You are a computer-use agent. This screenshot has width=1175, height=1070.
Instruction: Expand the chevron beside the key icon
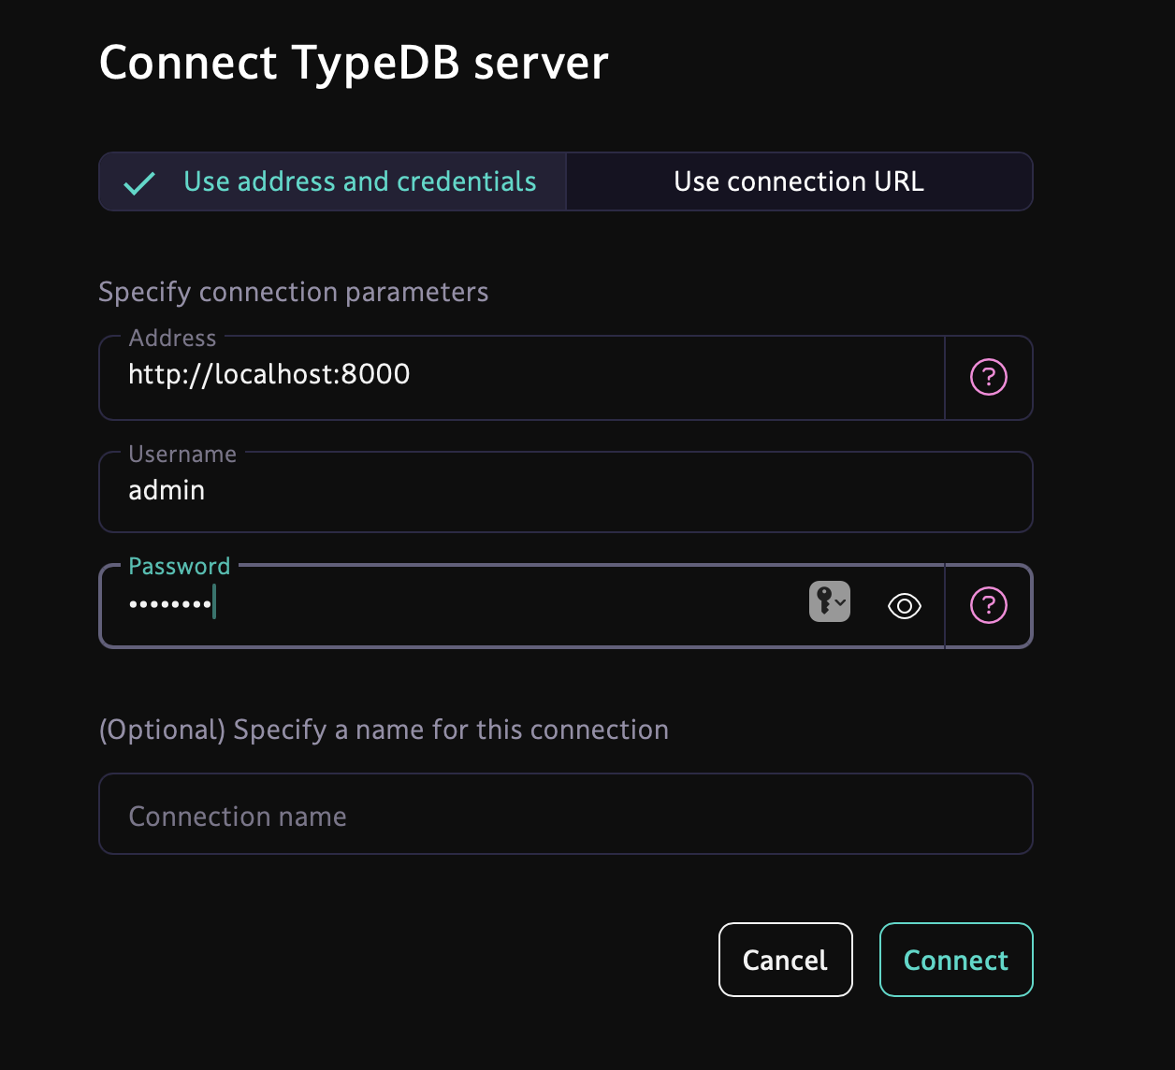pyautogui.click(x=841, y=603)
